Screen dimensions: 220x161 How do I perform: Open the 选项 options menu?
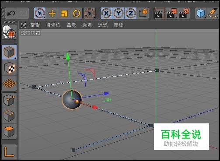(x=87, y=25)
